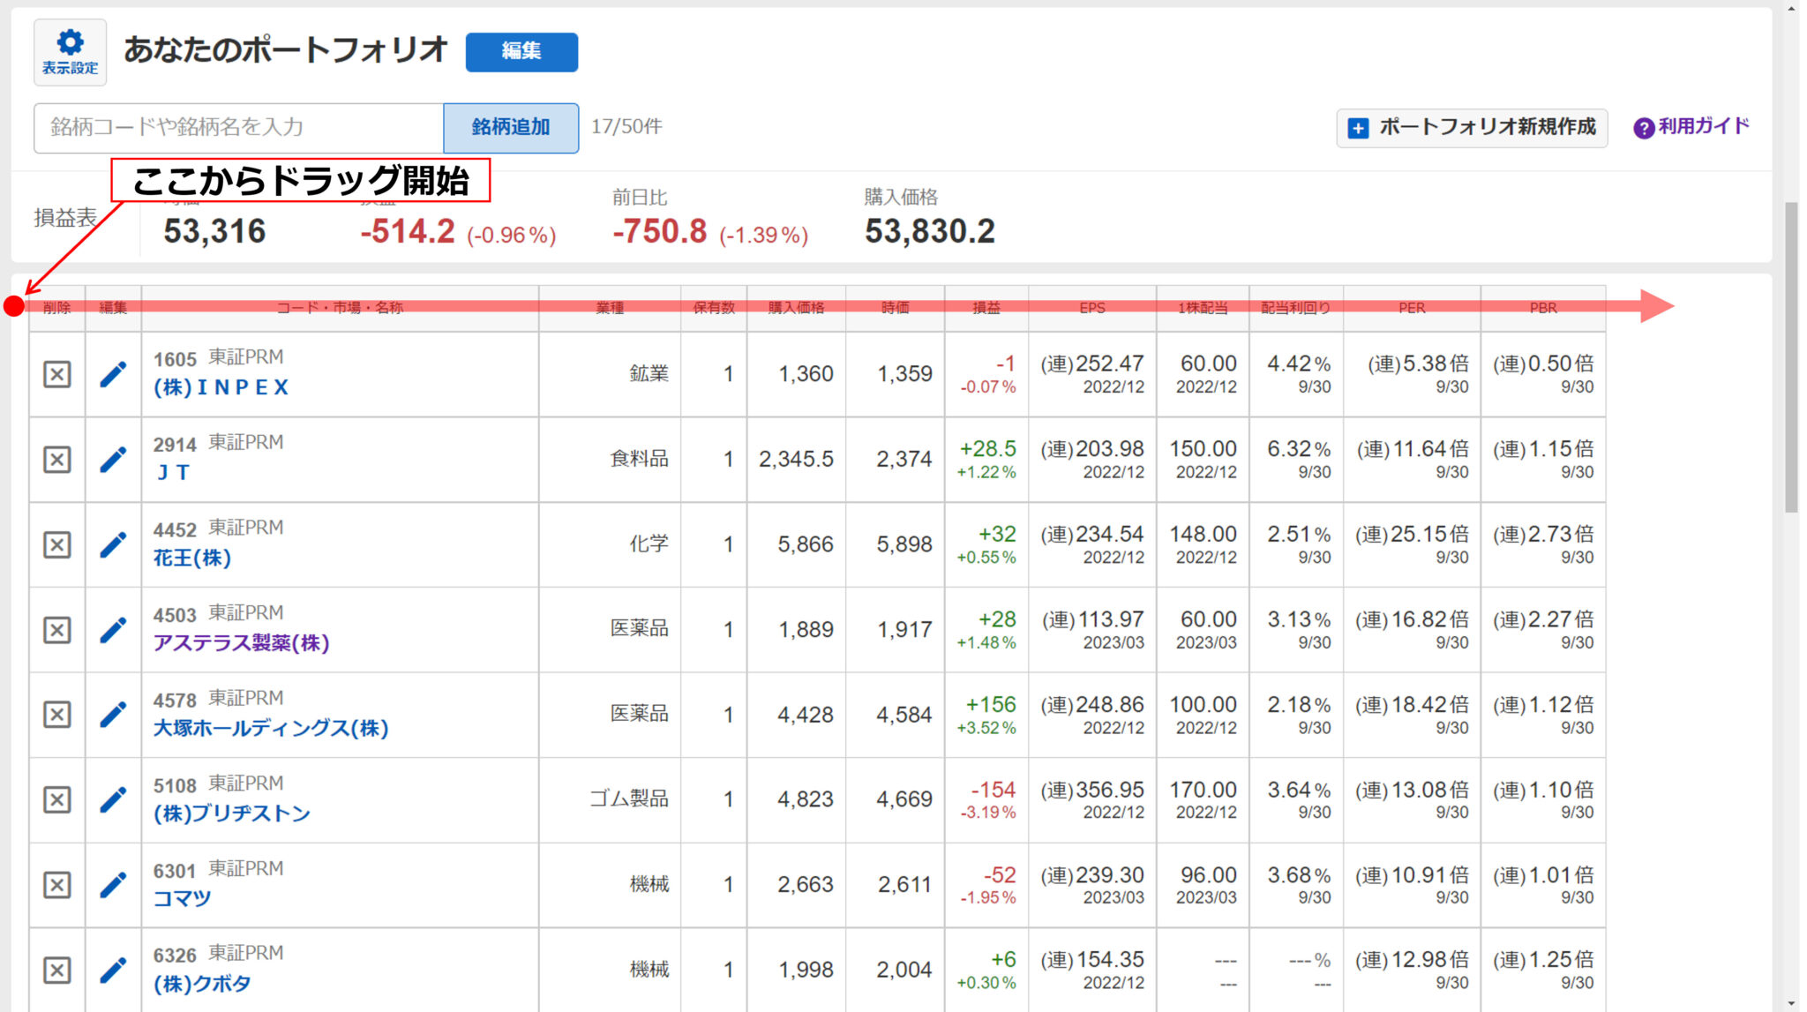Sort by the PER column header
Screen dimensions: 1807x1012
[x=1411, y=308]
